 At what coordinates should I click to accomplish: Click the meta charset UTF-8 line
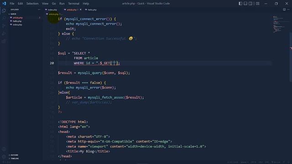point(88,137)
